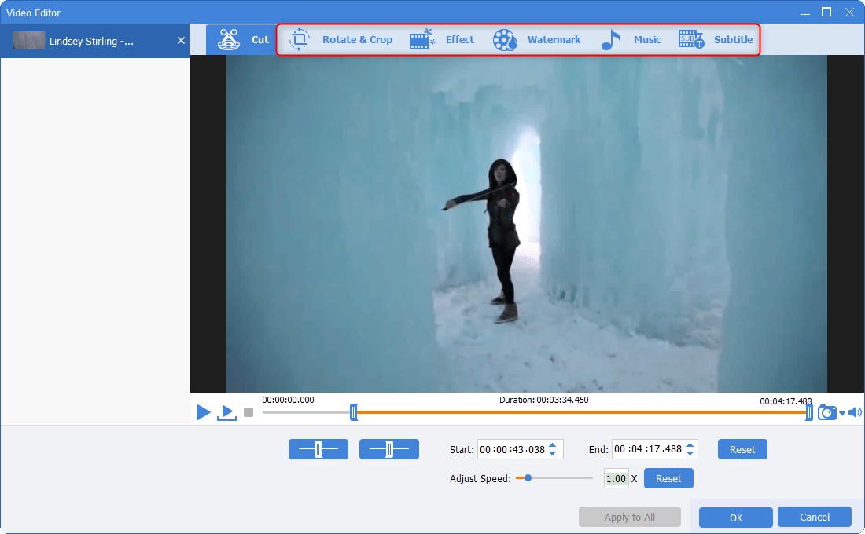Open the snapshot options dropdown arrow
This screenshot has height=534, width=865.
tap(841, 413)
